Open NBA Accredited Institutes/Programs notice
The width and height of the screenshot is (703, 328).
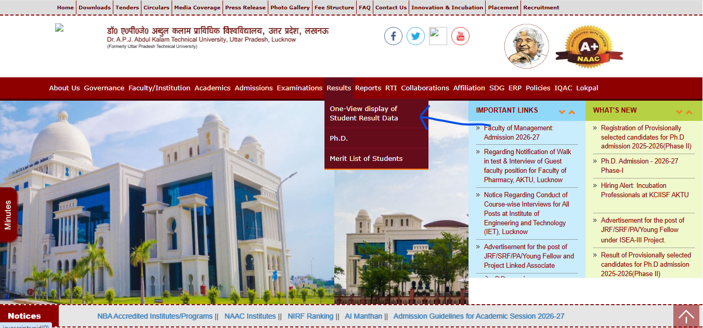point(155,316)
